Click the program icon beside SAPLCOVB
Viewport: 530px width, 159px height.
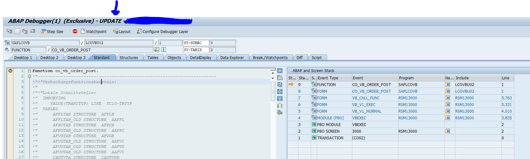[x=7, y=43]
